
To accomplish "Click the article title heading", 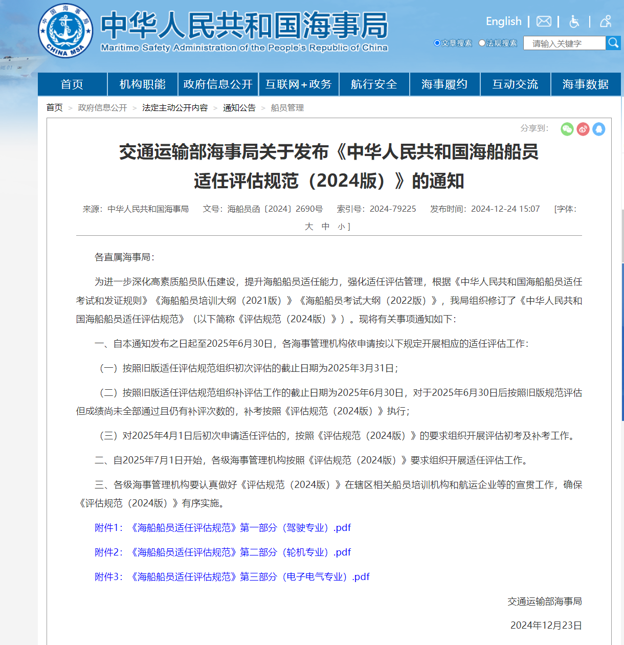I will pyautogui.click(x=329, y=166).
